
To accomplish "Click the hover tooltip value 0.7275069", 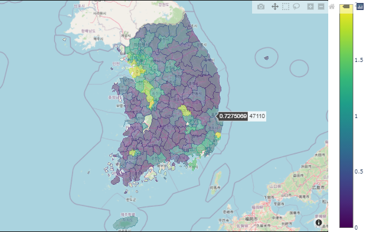I will [x=233, y=116].
